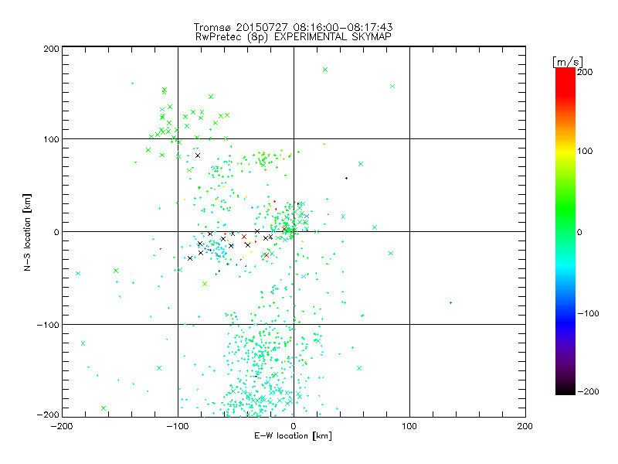Click the [m/s] unit label above the colorbar
Screen dimensions: 618x464
pos(566,61)
